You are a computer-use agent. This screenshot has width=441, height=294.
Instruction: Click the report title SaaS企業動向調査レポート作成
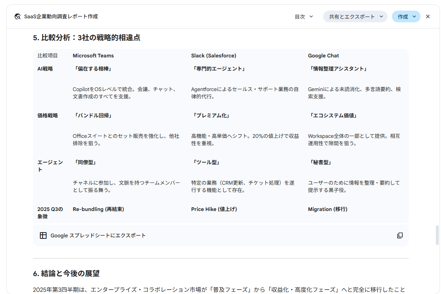pos(61,16)
